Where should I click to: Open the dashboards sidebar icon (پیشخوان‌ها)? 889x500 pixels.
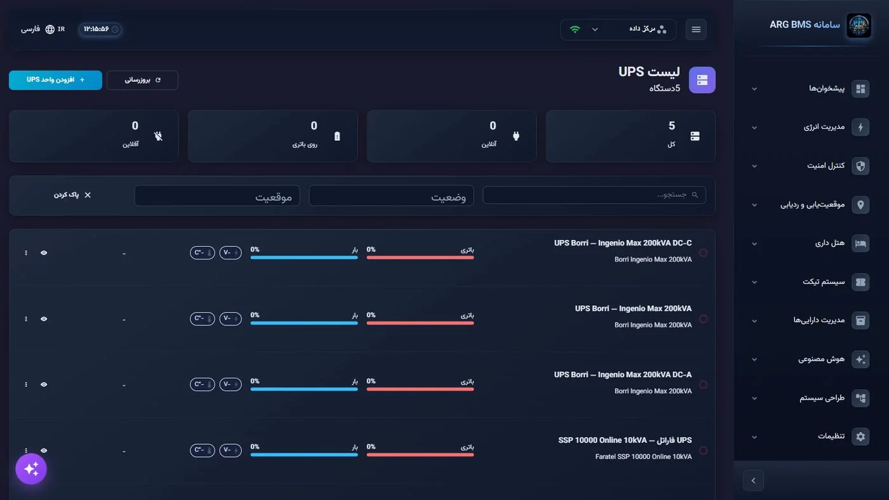pos(860,89)
